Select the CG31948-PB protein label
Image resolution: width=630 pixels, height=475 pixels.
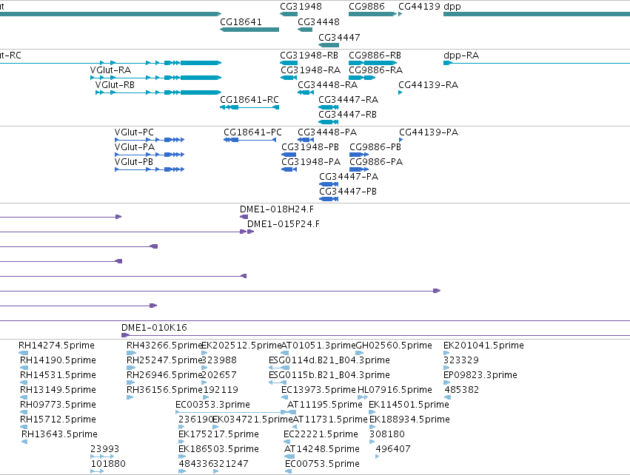310,147
